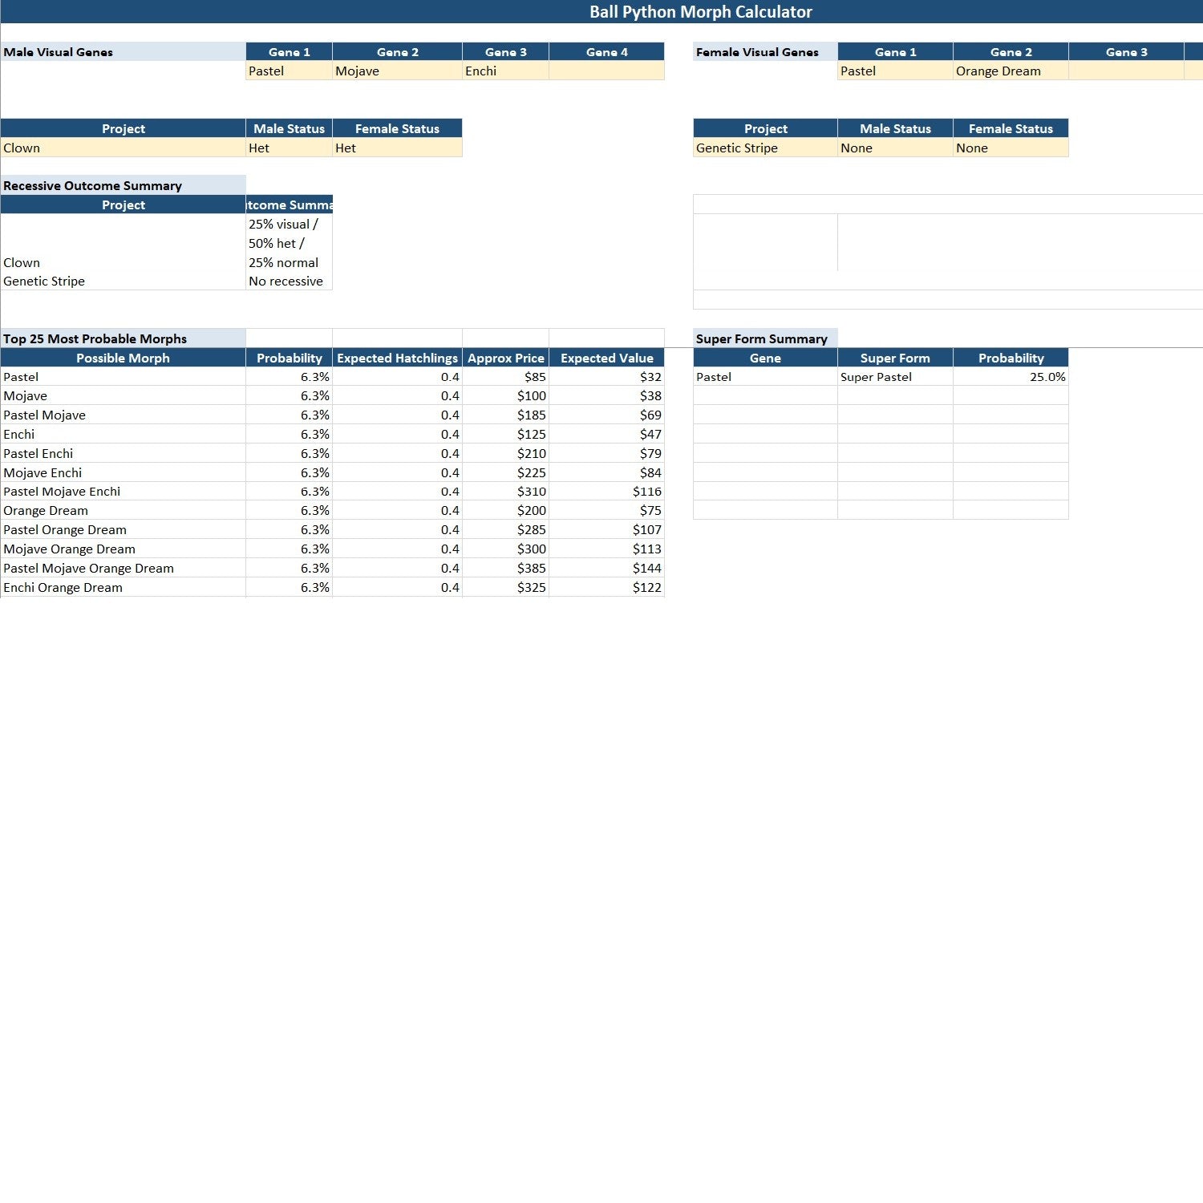Click the '$116' expected value cell
1203x1203 pixels.
click(606, 491)
